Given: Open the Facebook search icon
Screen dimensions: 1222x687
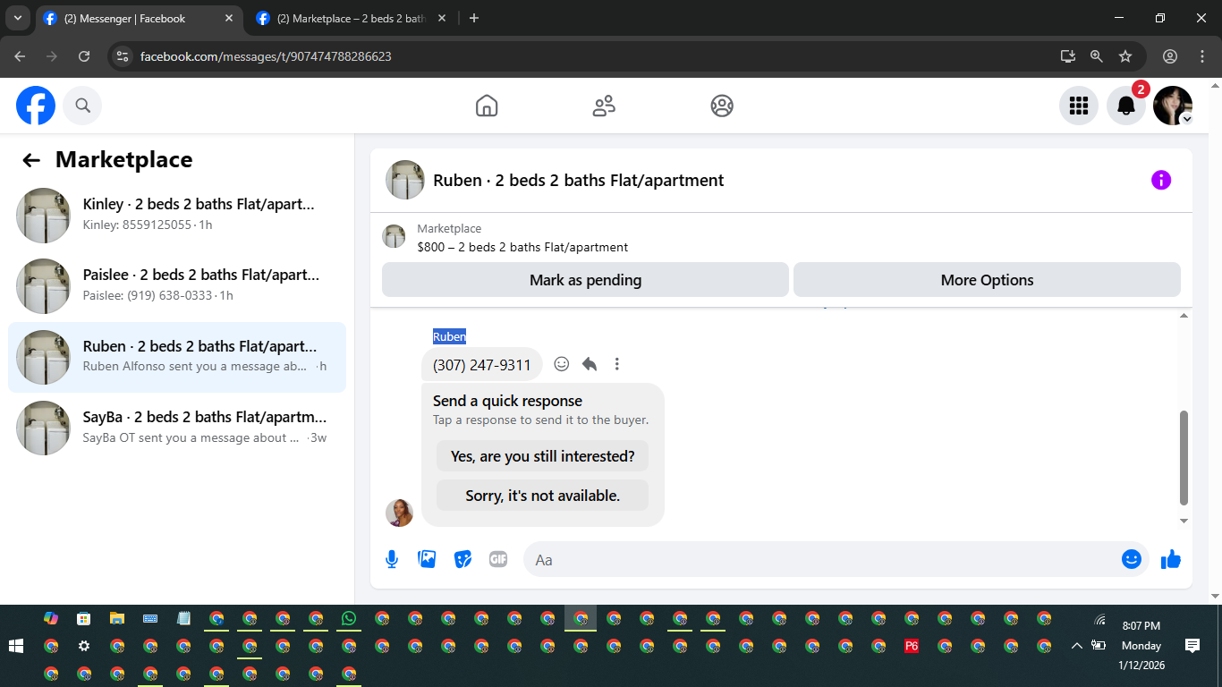Looking at the screenshot, I should pyautogui.click(x=82, y=106).
